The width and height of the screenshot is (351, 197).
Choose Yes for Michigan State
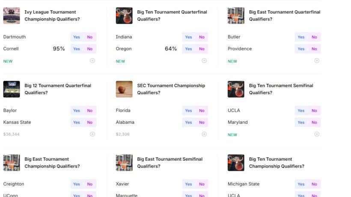click(x=301, y=184)
